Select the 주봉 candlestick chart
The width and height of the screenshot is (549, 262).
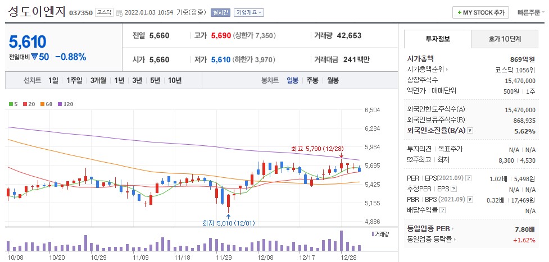312,80
